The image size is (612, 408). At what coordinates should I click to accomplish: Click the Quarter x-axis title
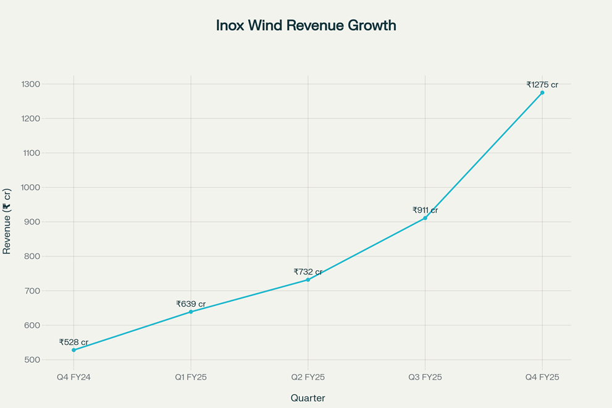click(308, 398)
